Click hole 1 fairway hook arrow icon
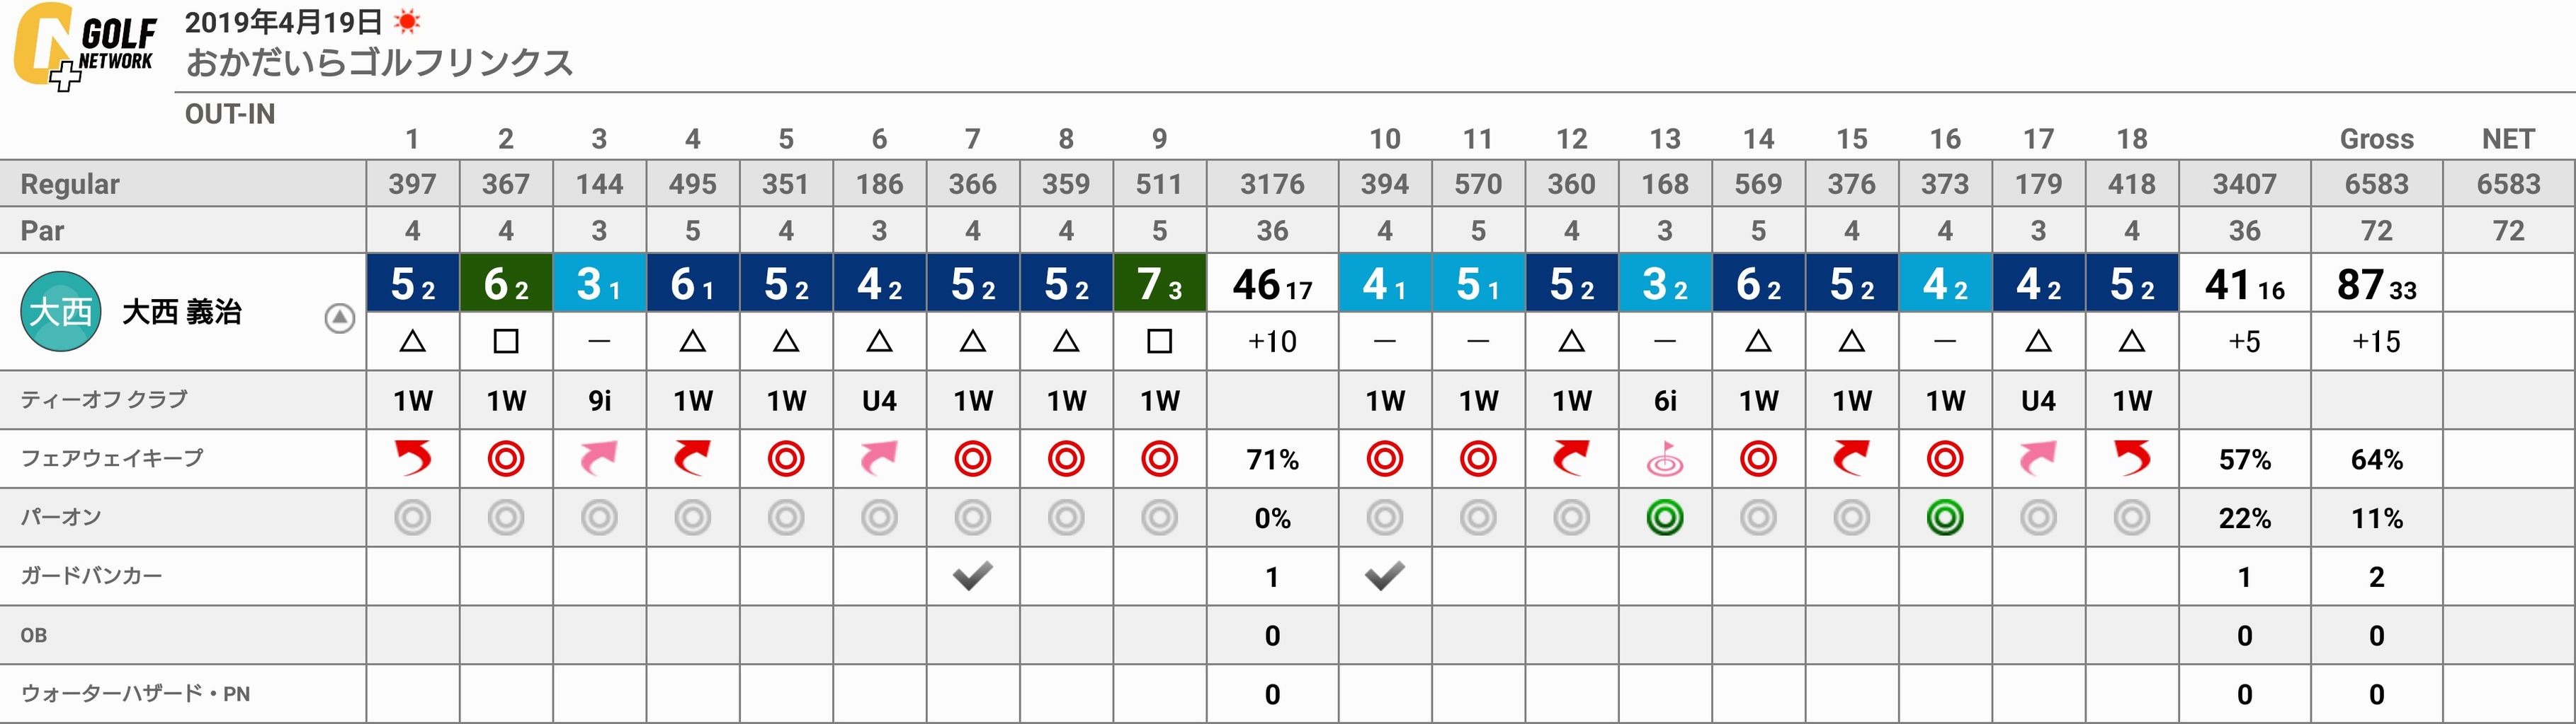 point(412,458)
